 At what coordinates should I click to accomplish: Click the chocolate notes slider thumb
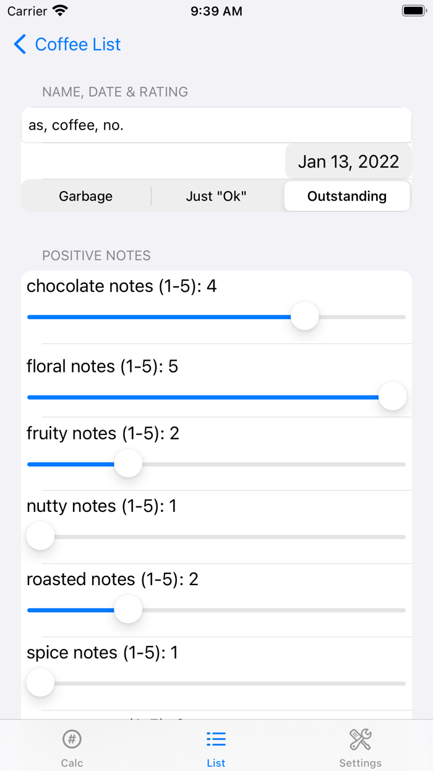click(x=304, y=317)
